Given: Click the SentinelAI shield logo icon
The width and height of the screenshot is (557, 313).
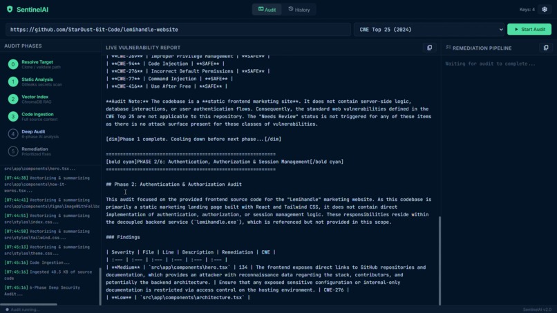Looking at the screenshot, I should [10, 9].
